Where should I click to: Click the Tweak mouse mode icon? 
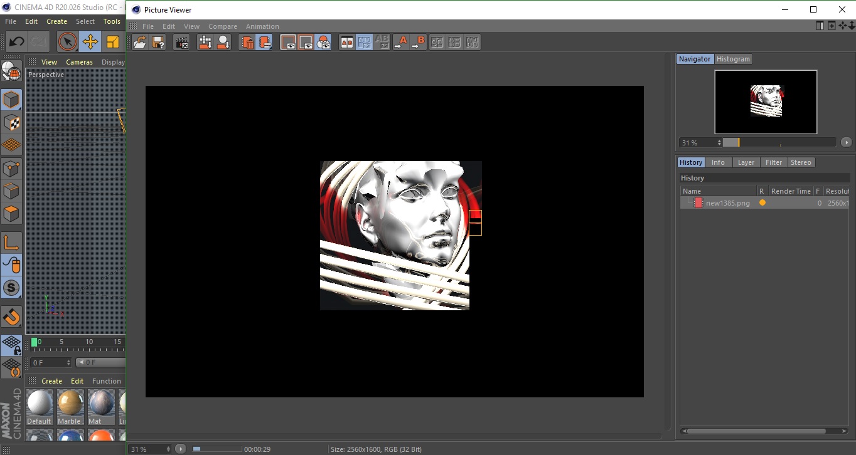coord(11,265)
